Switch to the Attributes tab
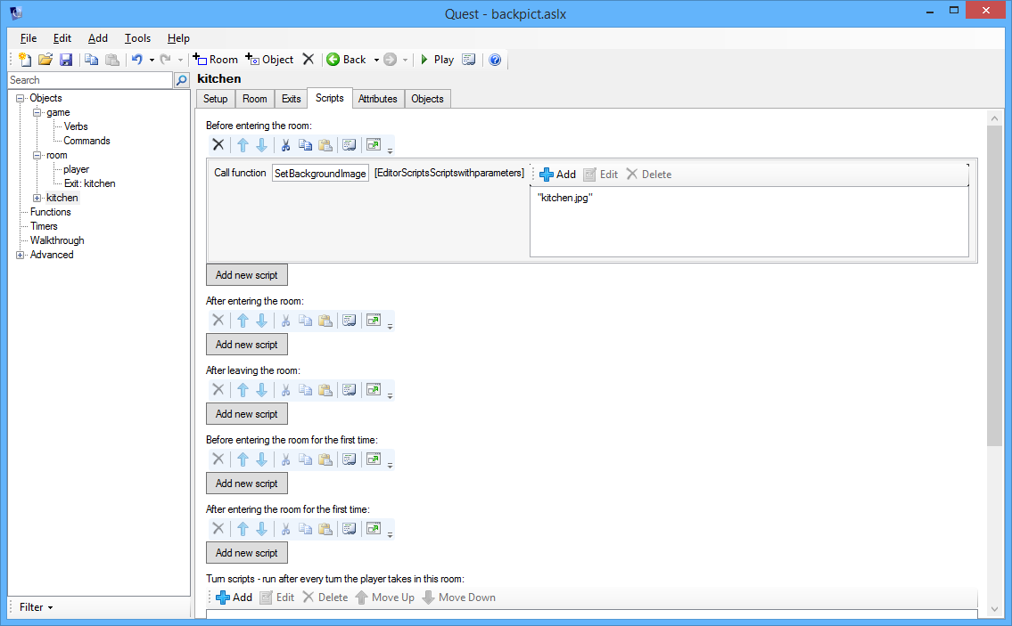Screen dimensions: 1012x626 (x=377, y=99)
